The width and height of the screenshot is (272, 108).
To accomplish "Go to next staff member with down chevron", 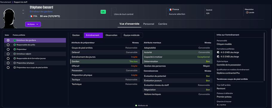I will [23, 13].
